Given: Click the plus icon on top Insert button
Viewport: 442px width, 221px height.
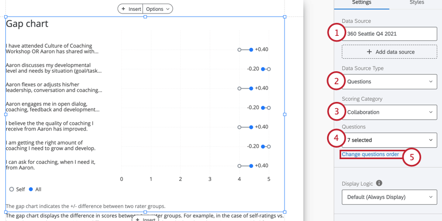Looking at the screenshot, I should (x=123, y=9).
